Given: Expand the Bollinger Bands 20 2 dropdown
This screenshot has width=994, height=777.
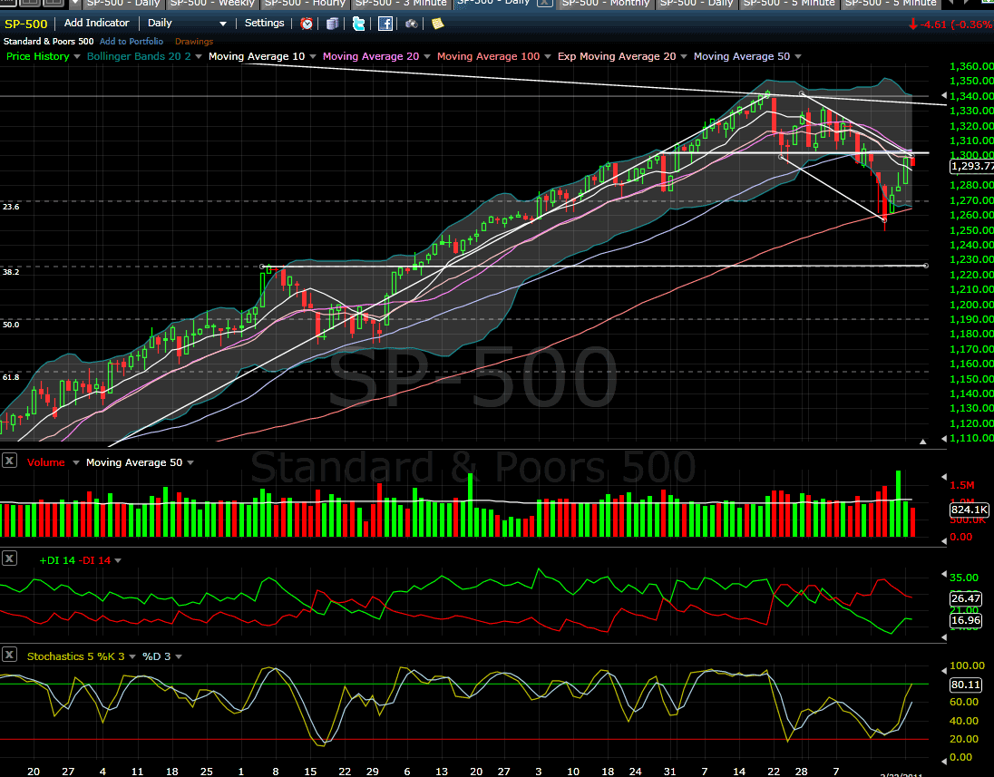Looking at the screenshot, I should click(199, 56).
